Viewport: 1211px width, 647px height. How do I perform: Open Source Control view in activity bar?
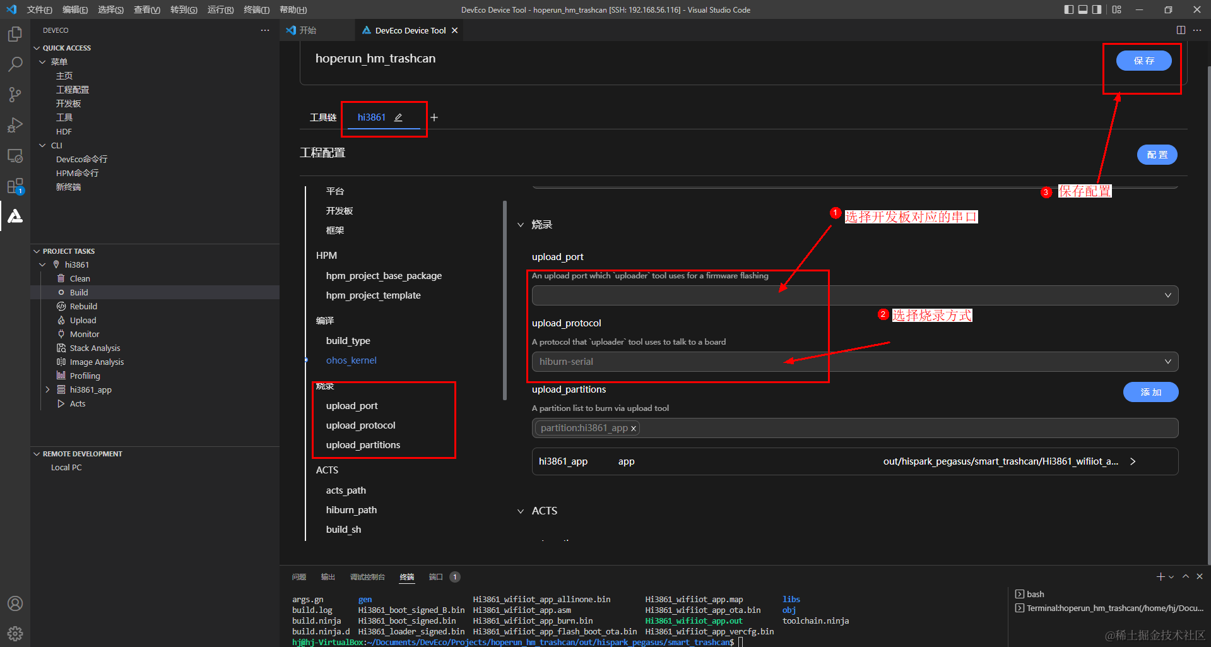click(15, 95)
